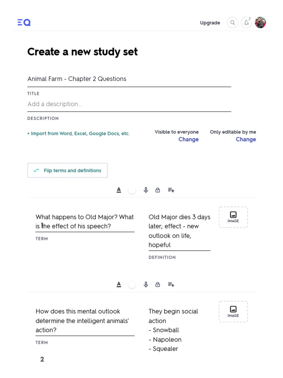Screen dimensions: 283x378
Task: Click text format icon above second card
Action: [x=119, y=285]
